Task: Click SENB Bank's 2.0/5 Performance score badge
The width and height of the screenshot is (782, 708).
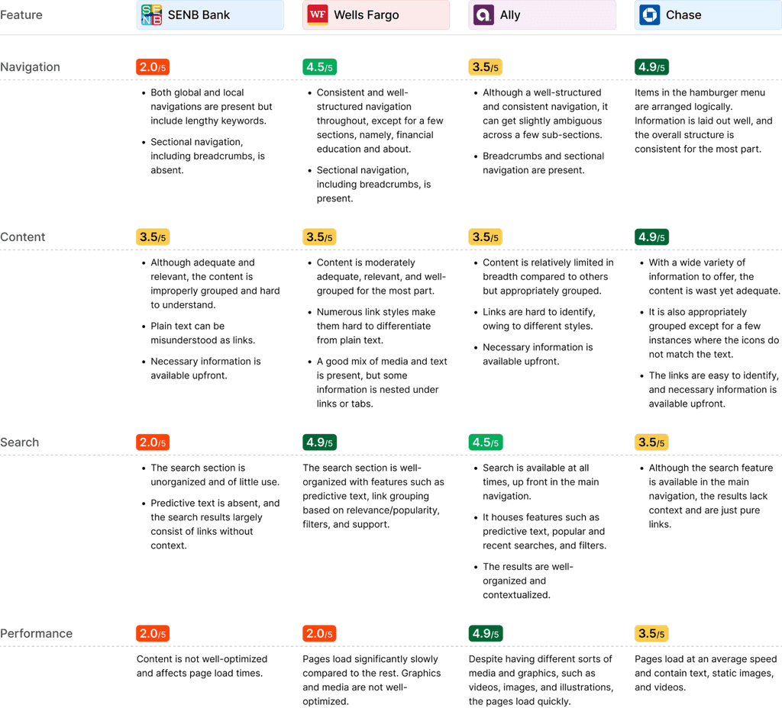Action: [153, 633]
